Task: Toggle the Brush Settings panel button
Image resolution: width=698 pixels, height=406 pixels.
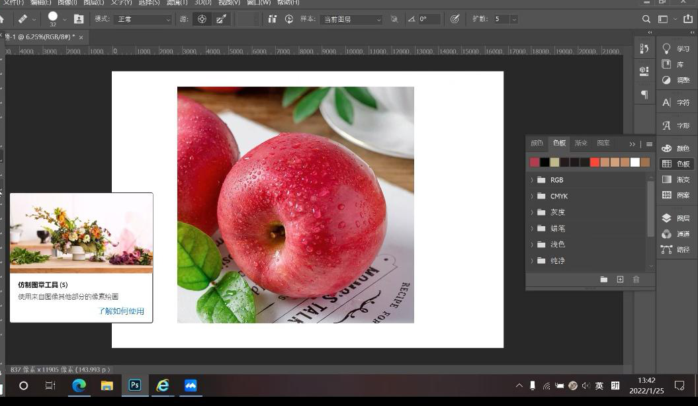Action: 79,19
